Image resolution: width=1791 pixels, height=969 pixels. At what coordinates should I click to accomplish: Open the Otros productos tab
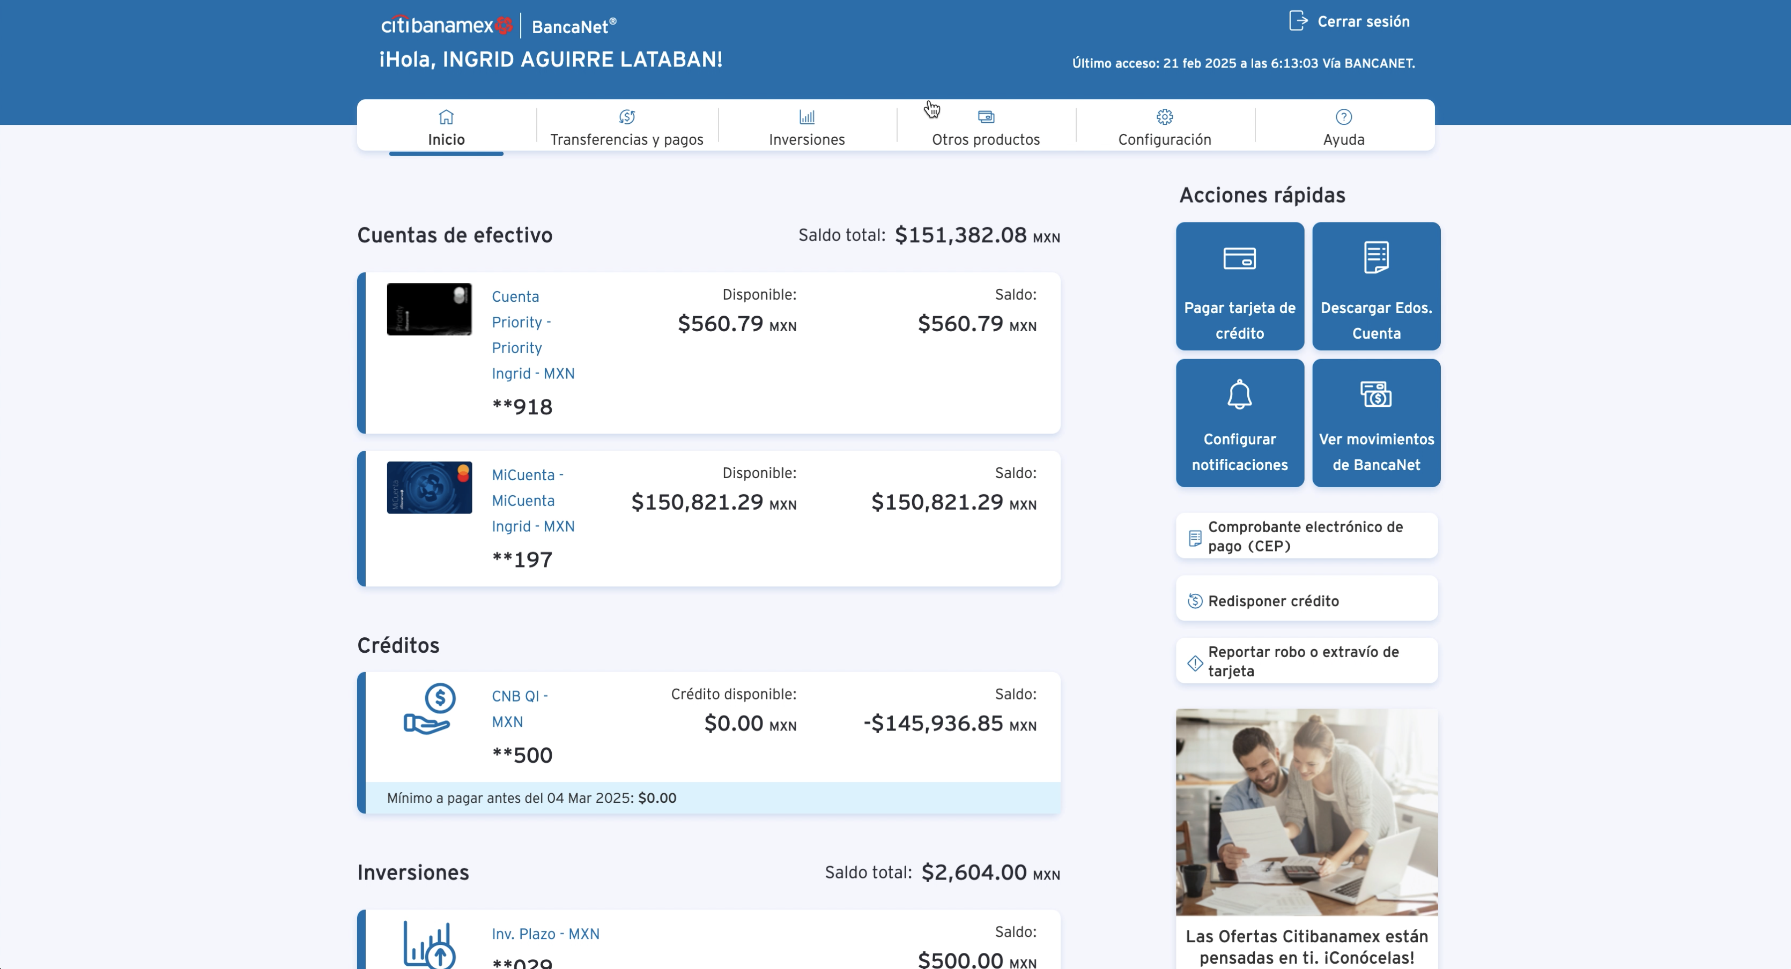pos(985,138)
